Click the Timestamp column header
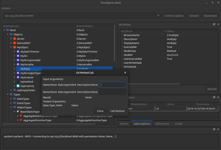The width and height of the screenshot is (221, 150). pos(202,104)
